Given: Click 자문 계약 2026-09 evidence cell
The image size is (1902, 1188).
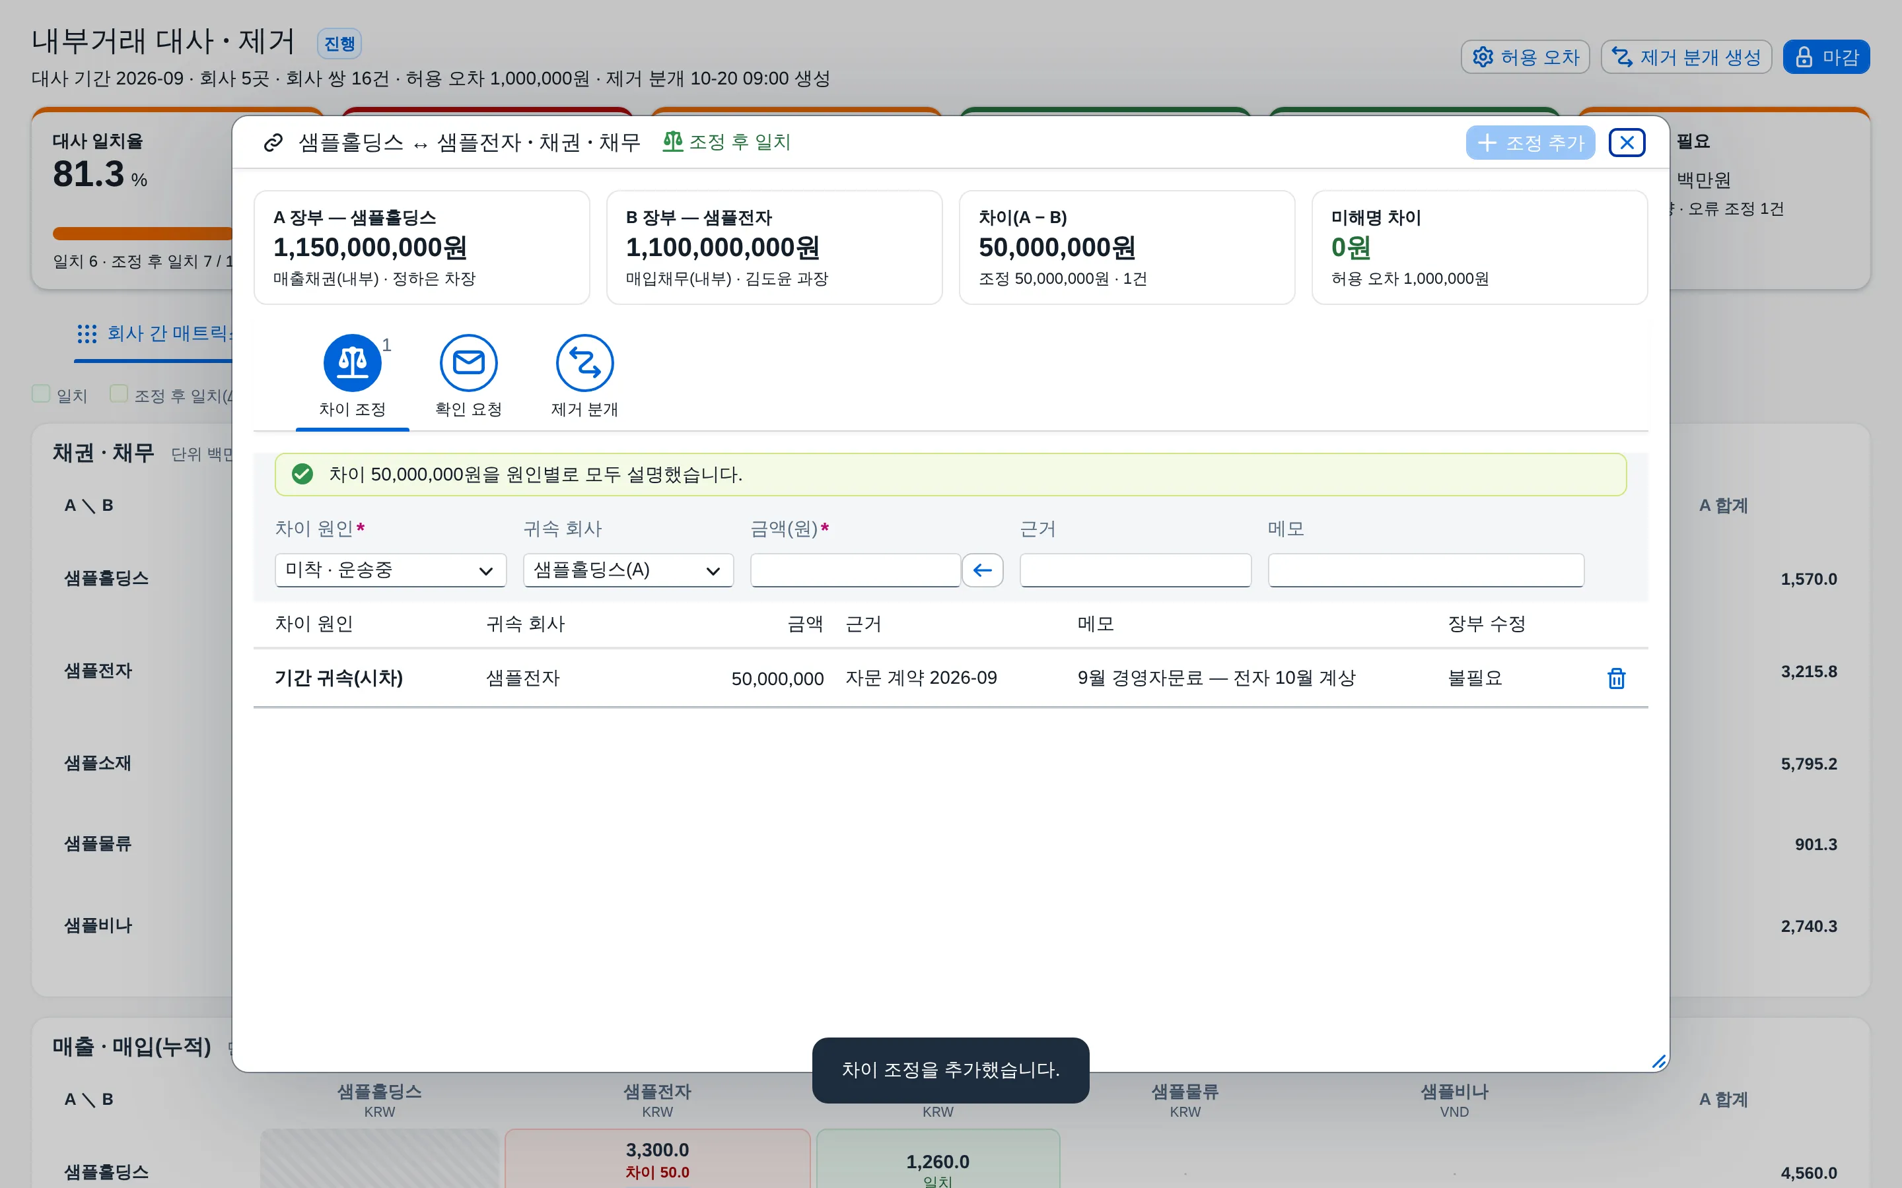Looking at the screenshot, I should (x=921, y=678).
